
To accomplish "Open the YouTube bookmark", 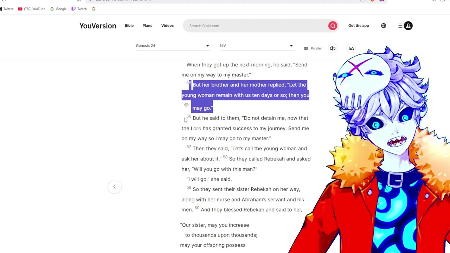I will click(32, 9).
